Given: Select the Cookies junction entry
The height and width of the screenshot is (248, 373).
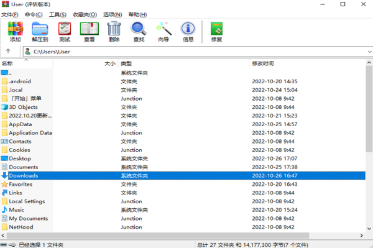Looking at the screenshot, I should tap(19, 150).
